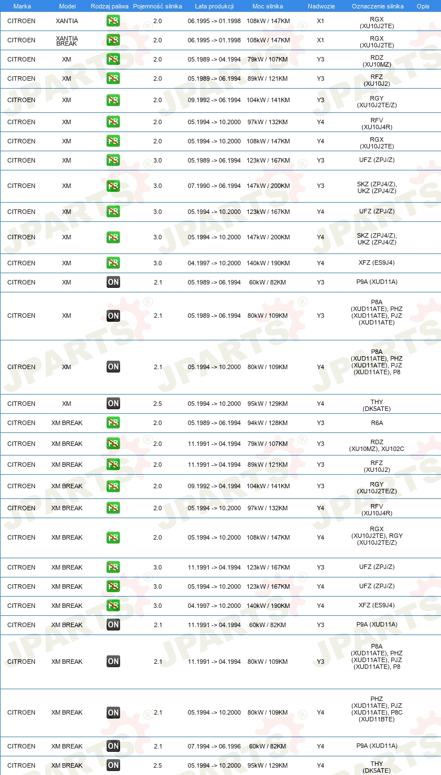Click engine cell containing P8C (XU11BTE)
Screen dimensions: 441x775
point(377,709)
